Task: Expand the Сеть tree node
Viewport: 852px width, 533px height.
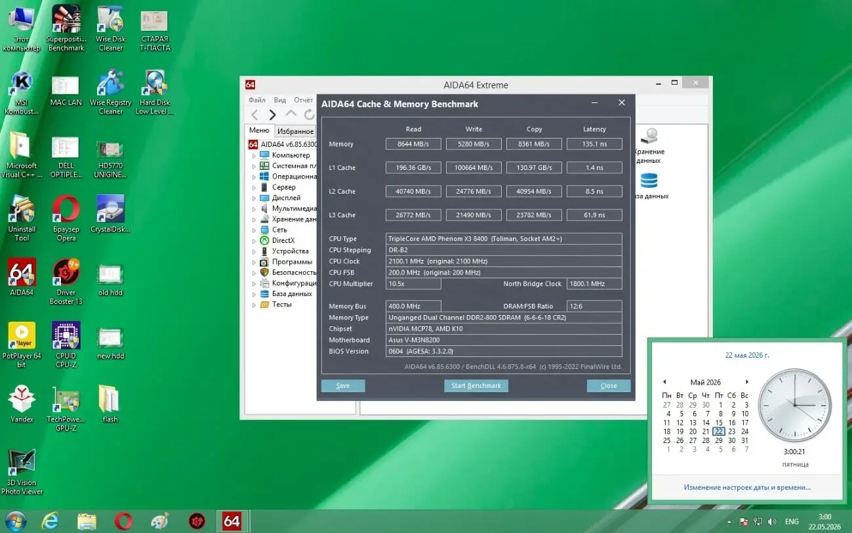Action: pyautogui.click(x=254, y=230)
